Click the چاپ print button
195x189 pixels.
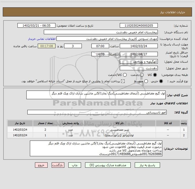[75, 165]
